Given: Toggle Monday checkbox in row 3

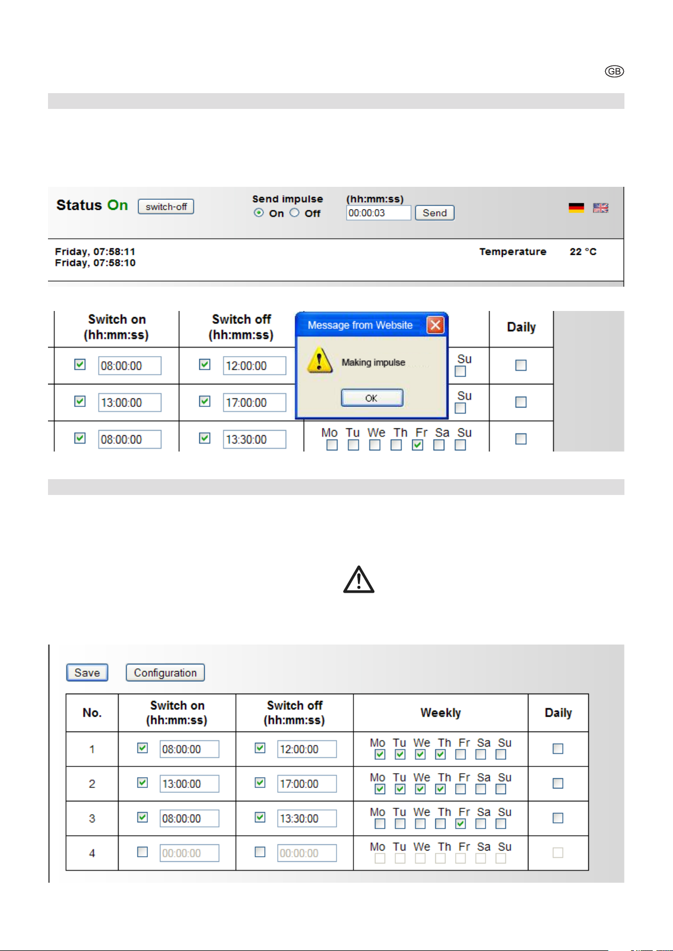Looking at the screenshot, I should [x=380, y=824].
